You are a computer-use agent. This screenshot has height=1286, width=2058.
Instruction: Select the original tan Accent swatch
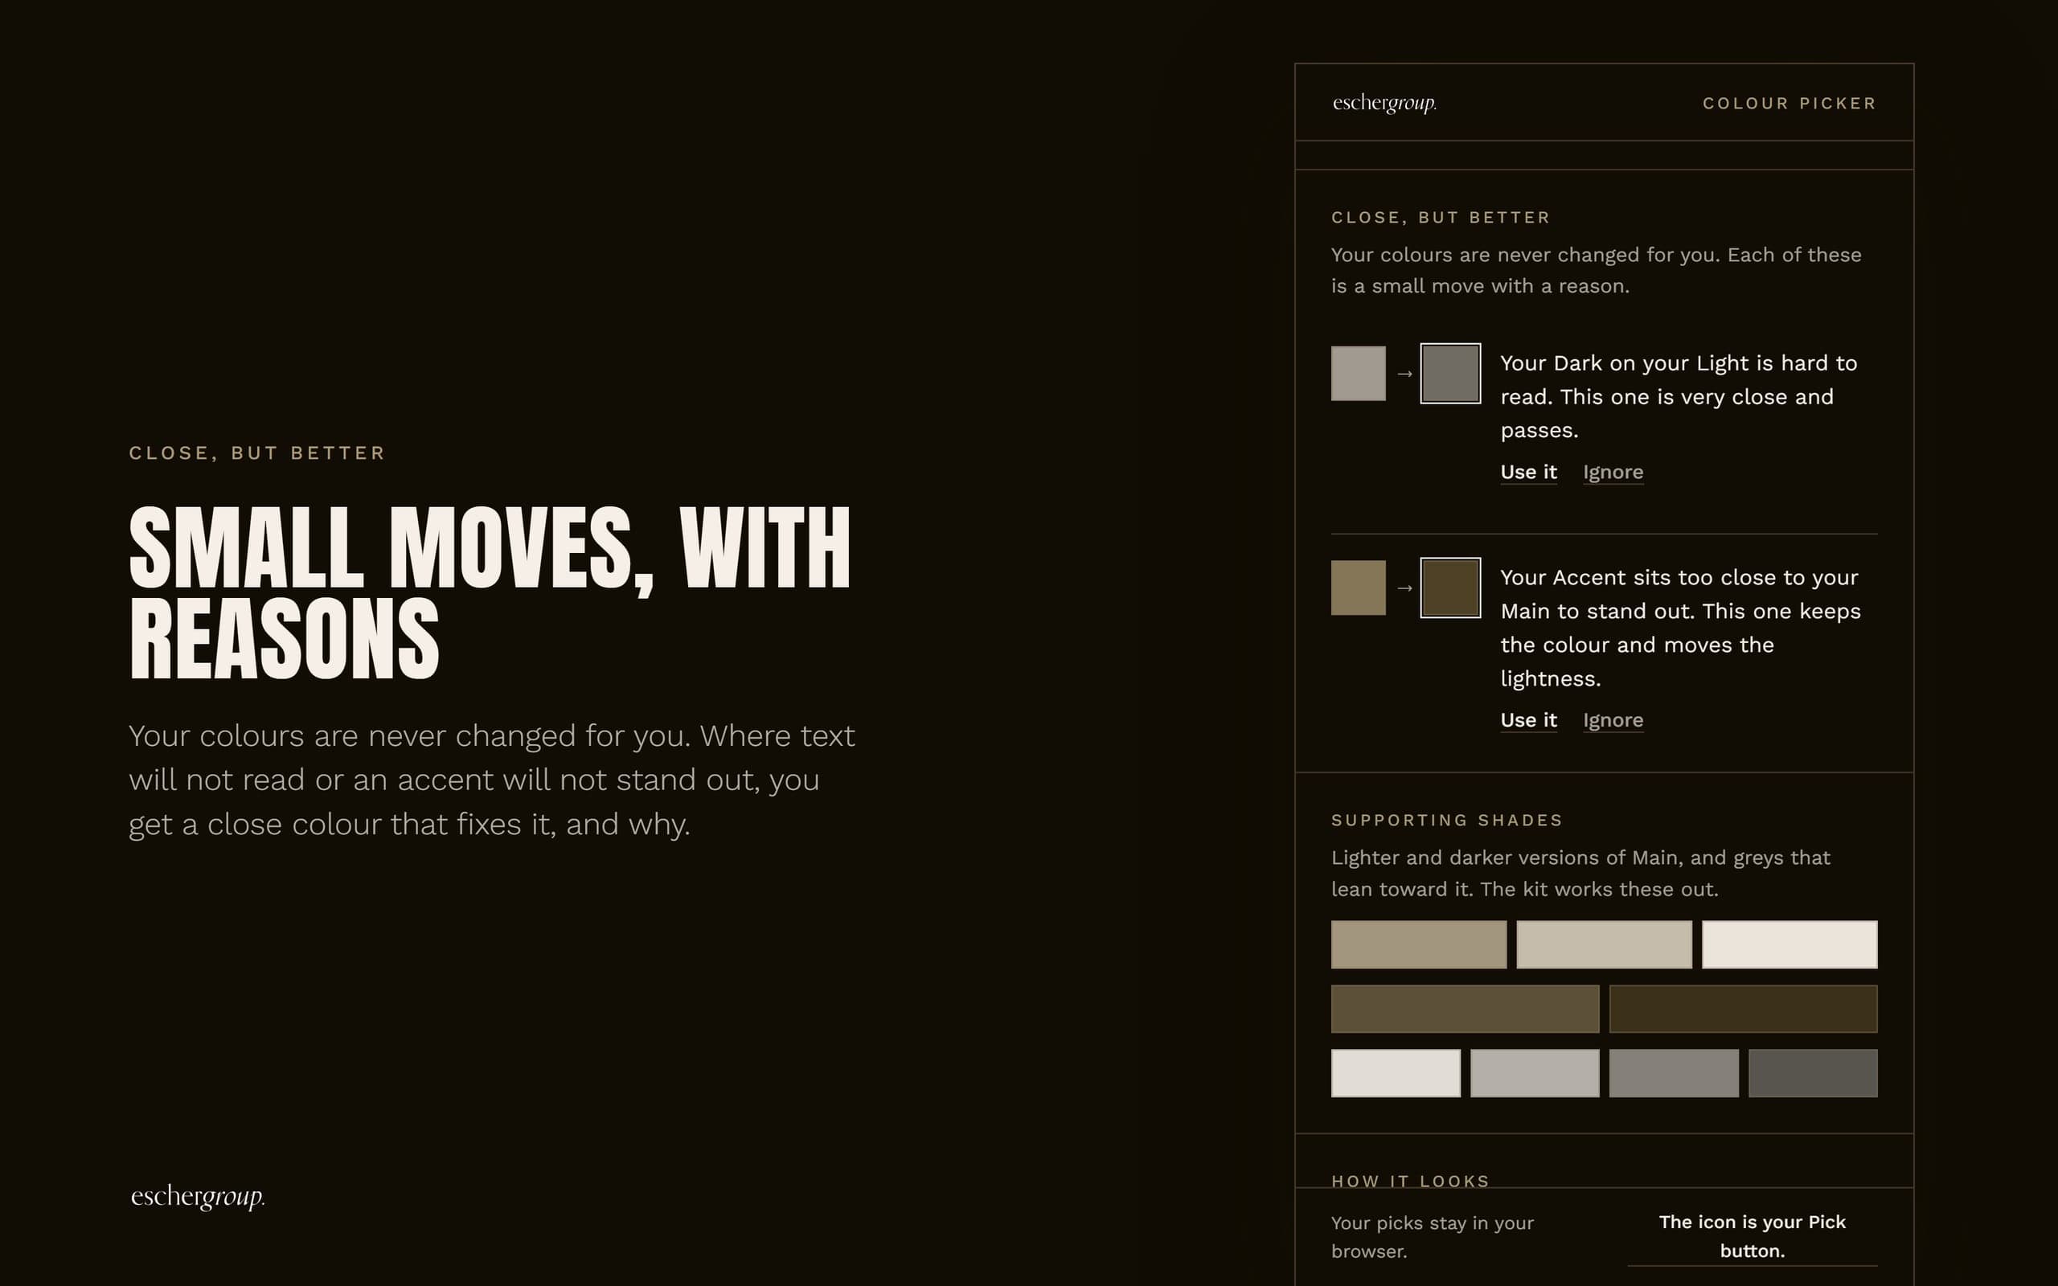[x=1358, y=588]
